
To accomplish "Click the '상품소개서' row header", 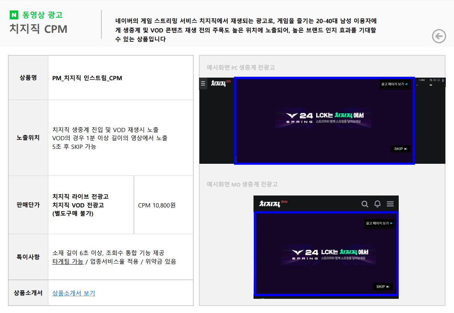I will [x=28, y=293].
